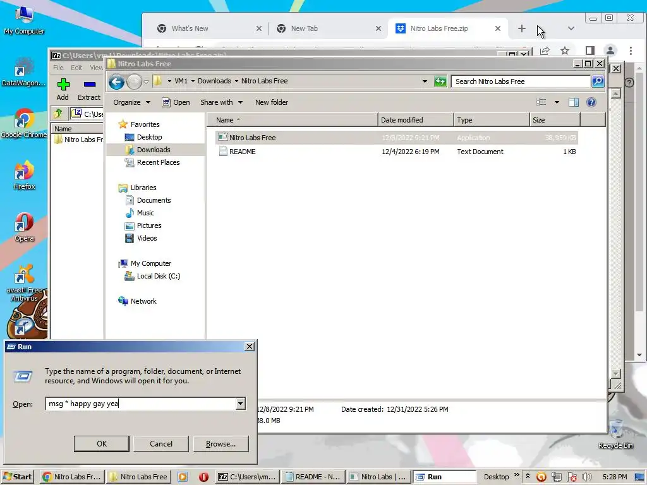The width and height of the screenshot is (647, 485).
Task: Click the 7-Zip Extract button
Action: coord(89,90)
